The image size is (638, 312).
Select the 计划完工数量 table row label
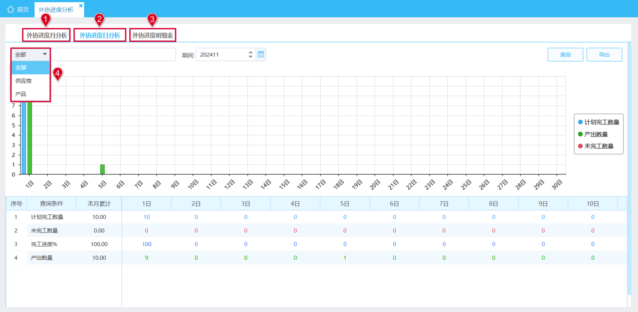point(47,217)
